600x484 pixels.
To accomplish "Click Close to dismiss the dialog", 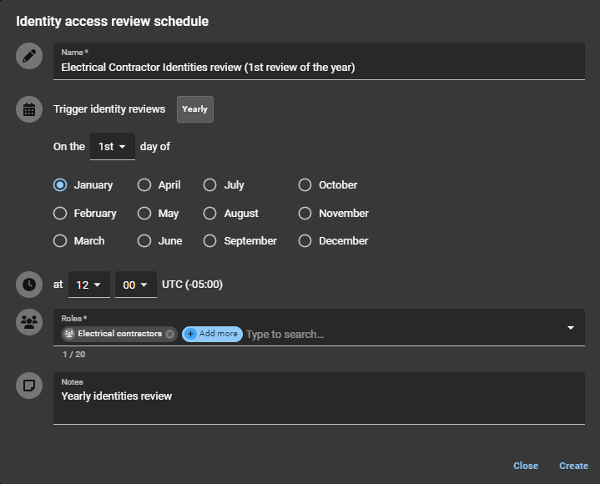I will (x=525, y=466).
